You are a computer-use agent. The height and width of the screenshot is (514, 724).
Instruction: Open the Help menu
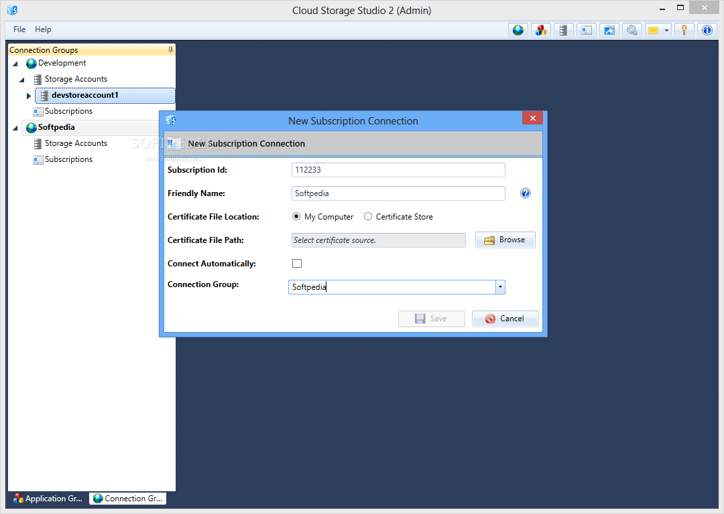coord(43,29)
